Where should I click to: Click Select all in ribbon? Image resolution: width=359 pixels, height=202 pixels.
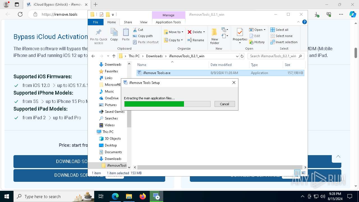(x=279, y=30)
